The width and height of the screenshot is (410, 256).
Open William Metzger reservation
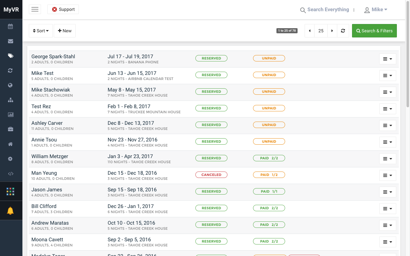[50, 156]
